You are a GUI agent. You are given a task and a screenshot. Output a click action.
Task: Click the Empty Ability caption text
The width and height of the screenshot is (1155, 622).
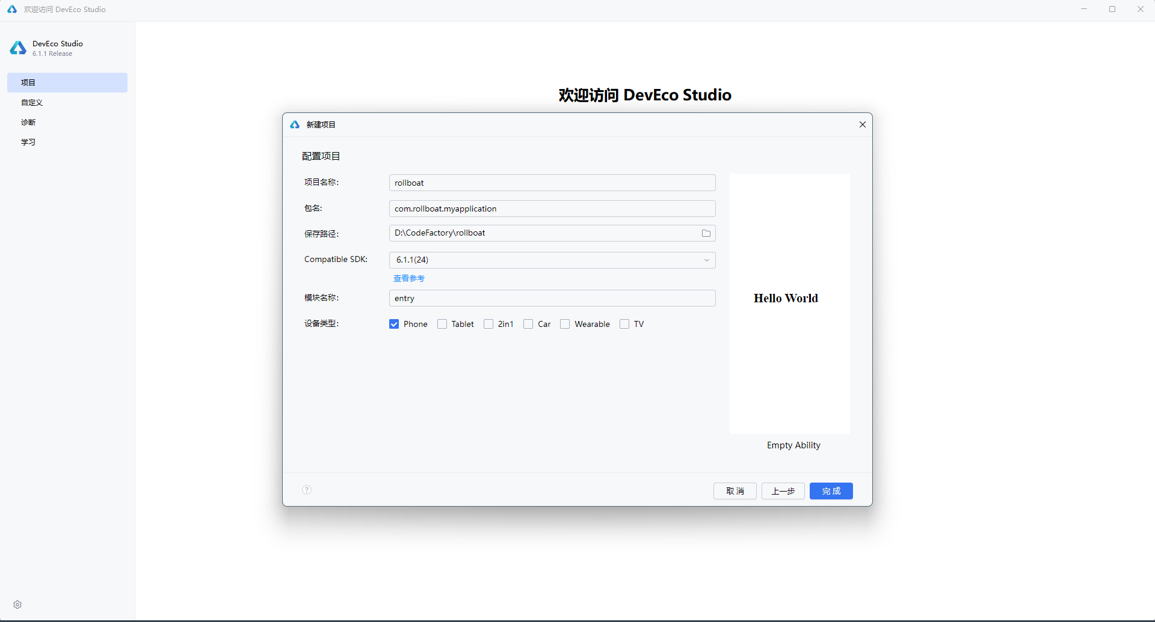click(x=793, y=445)
